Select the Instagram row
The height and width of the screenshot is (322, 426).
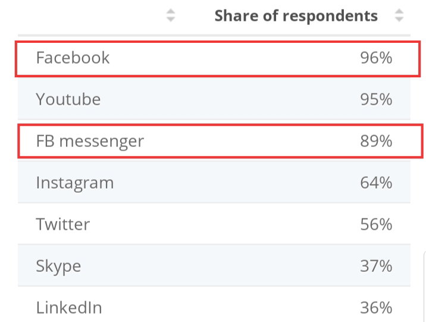[214, 182]
